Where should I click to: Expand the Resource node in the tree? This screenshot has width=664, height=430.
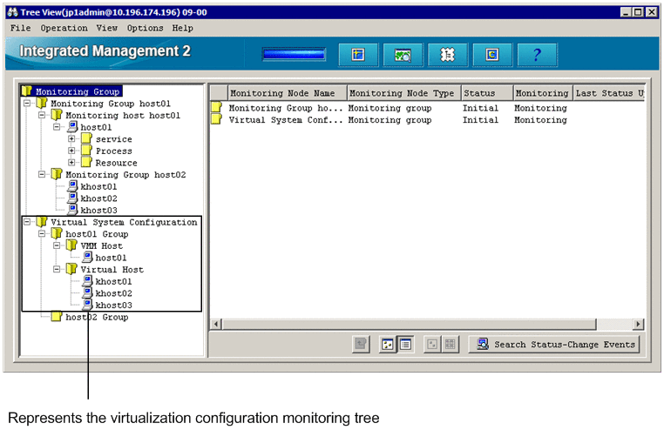pos(72,163)
